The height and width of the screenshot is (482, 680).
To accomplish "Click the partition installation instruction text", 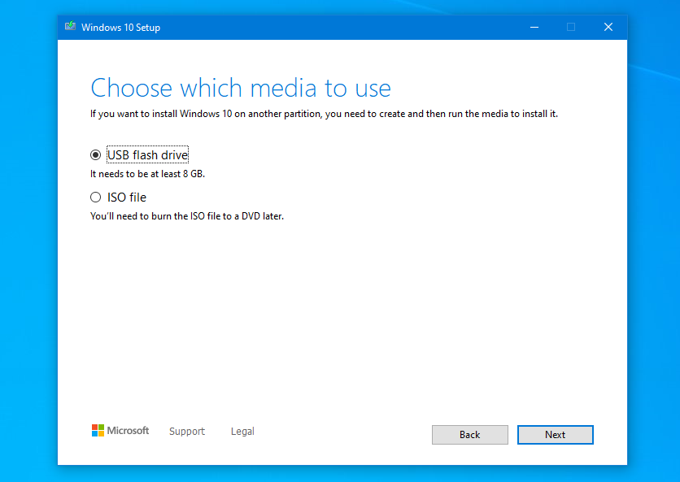I will coord(324,113).
